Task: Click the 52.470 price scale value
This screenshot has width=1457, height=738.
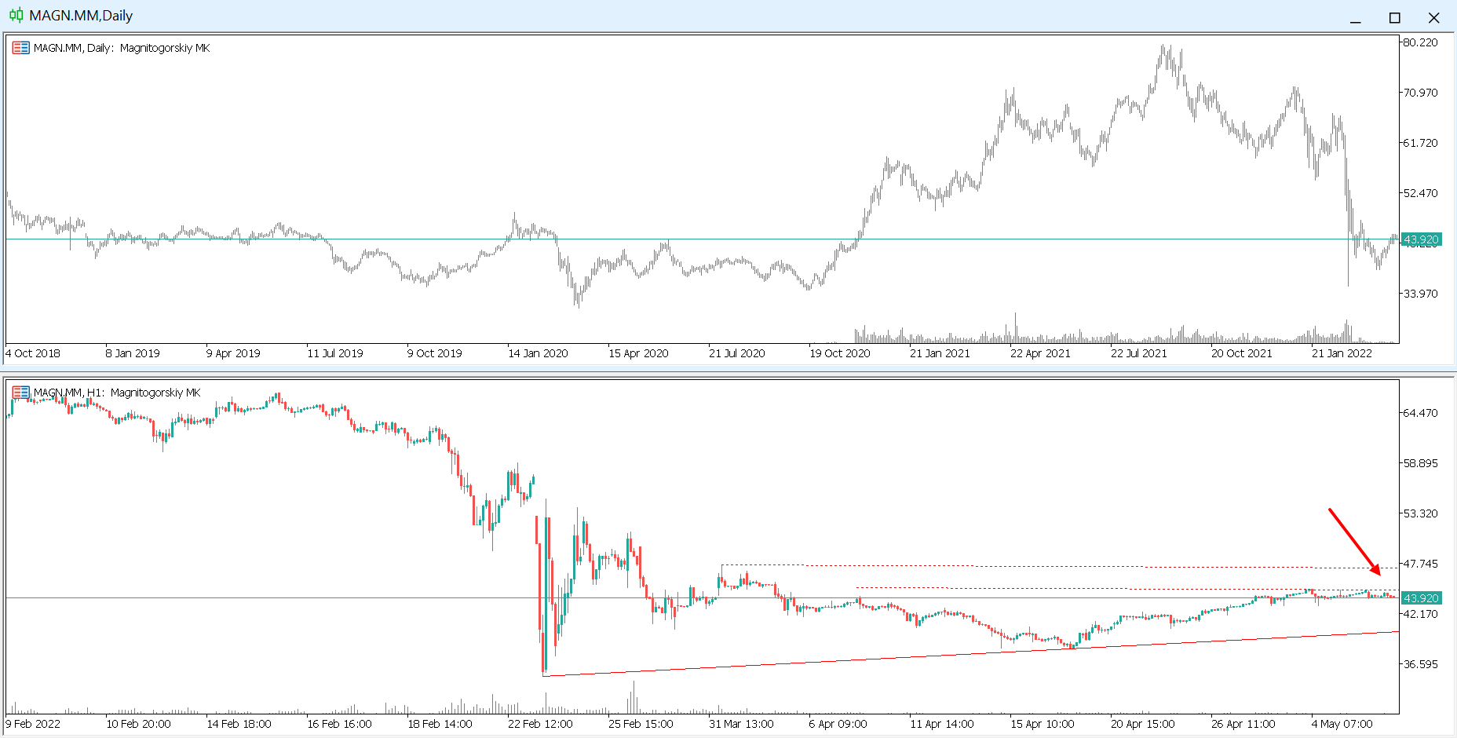Action: click(x=1420, y=193)
